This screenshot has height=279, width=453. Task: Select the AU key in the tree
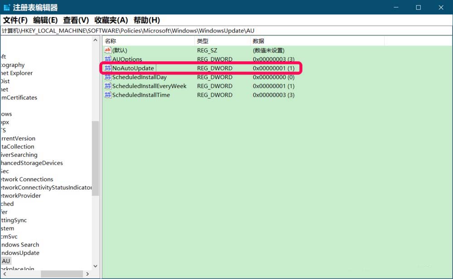(6, 261)
